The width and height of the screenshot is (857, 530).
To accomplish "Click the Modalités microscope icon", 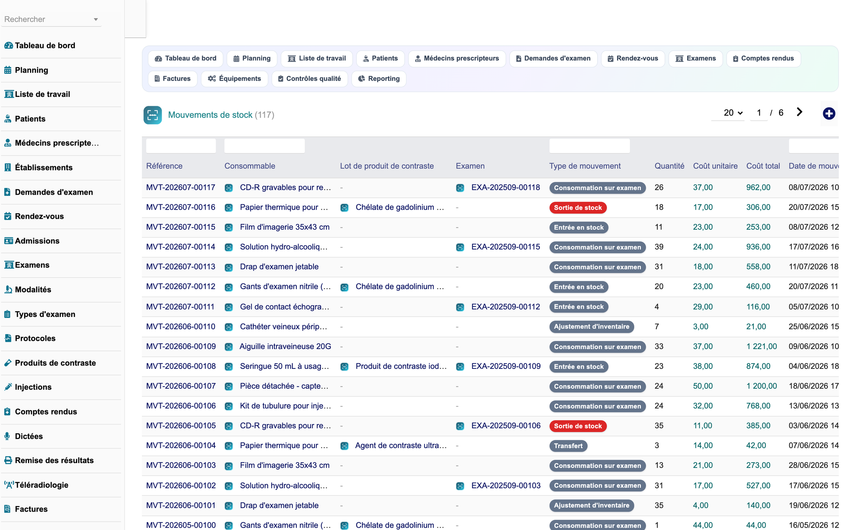I will [8, 290].
